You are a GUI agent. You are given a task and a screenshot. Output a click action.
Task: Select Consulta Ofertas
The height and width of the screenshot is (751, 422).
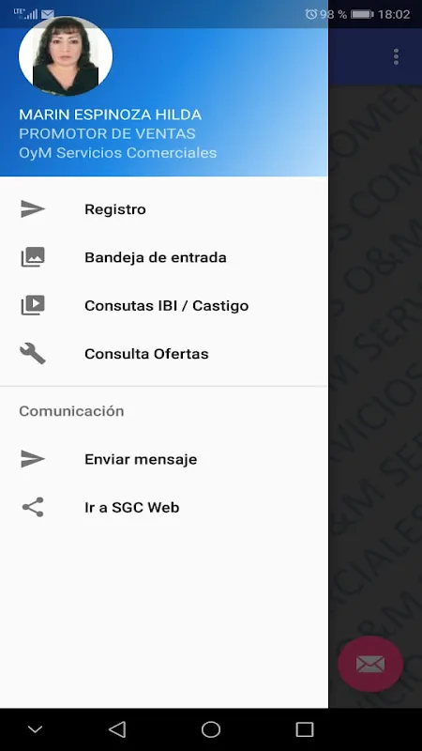click(164, 354)
